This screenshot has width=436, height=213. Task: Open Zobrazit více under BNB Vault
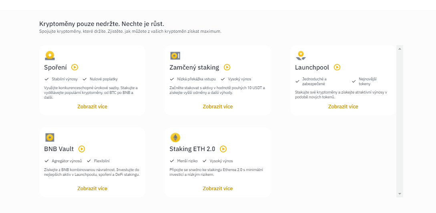tap(92, 188)
